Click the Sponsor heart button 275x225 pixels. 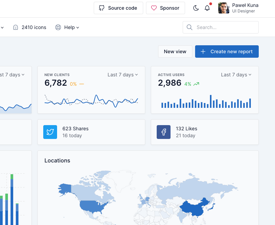coord(165,8)
